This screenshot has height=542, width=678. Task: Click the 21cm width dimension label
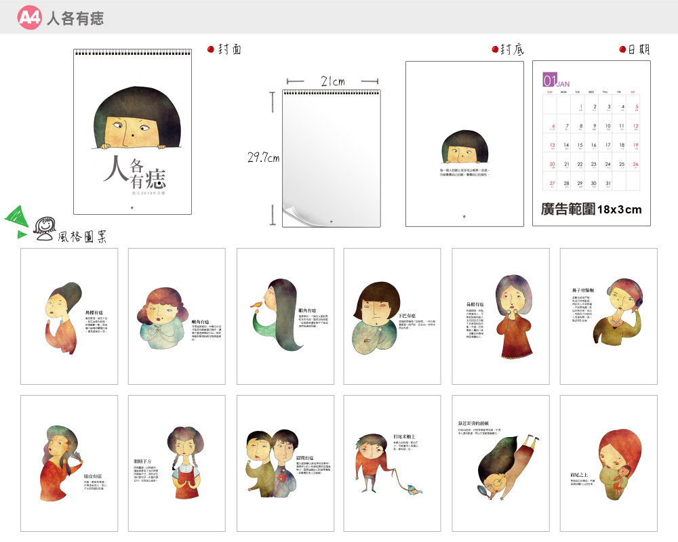[x=332, y=81]
